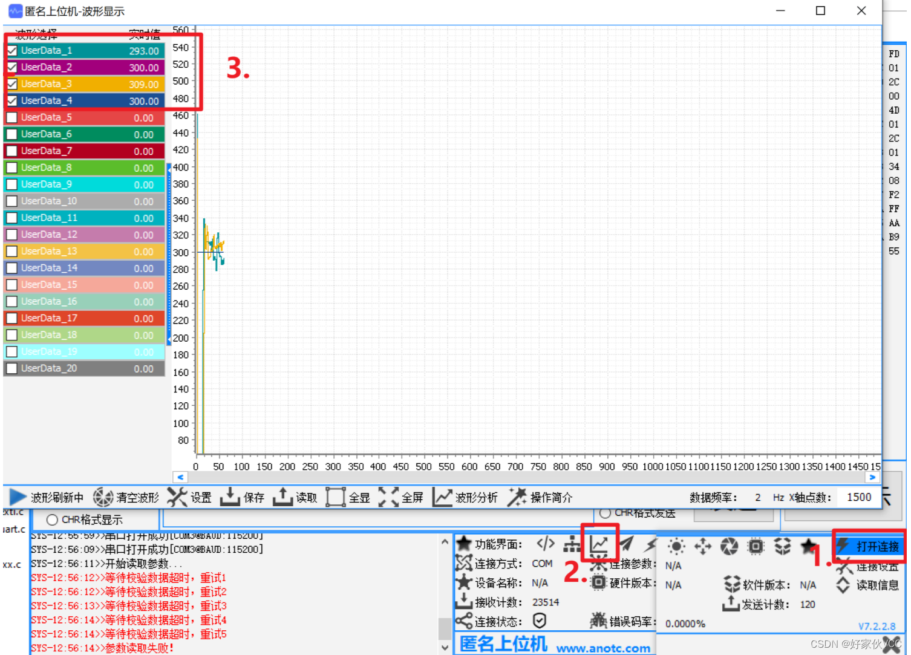Open 波形分析 waveform analysis
911x655 pixels.
click(x=465, y=497)
